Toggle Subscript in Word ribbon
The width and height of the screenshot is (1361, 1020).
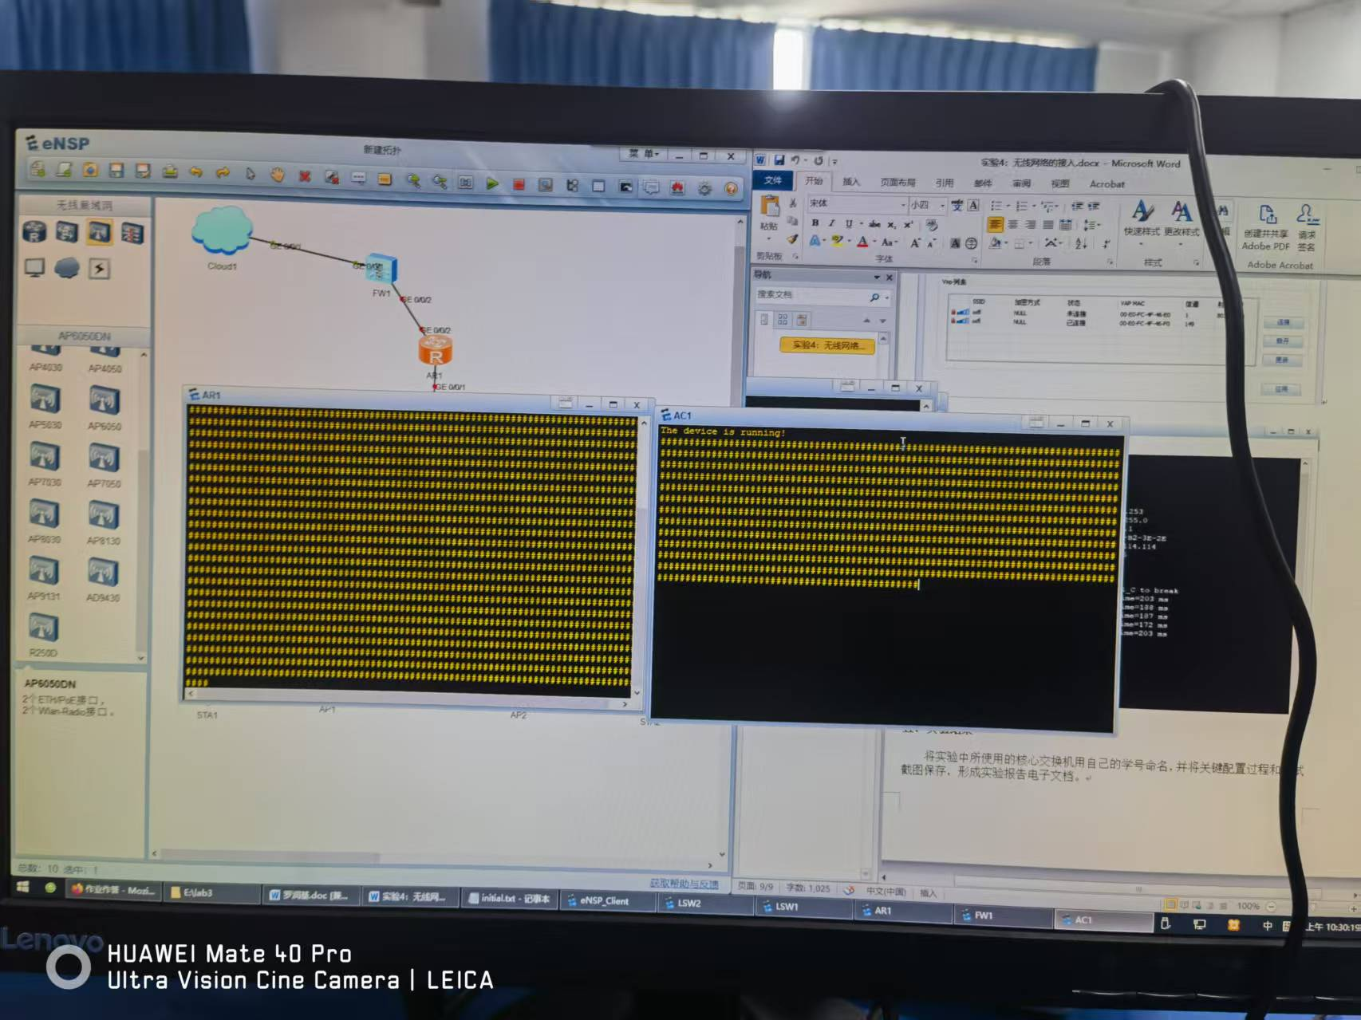pos(892,225)
